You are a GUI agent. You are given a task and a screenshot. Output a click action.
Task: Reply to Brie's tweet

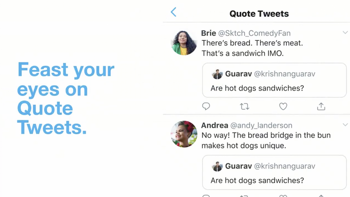point(206,106)
